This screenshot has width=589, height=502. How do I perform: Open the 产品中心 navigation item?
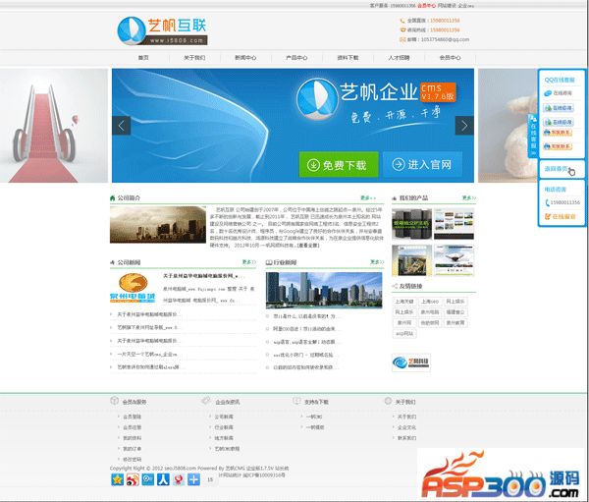(296, 58)
